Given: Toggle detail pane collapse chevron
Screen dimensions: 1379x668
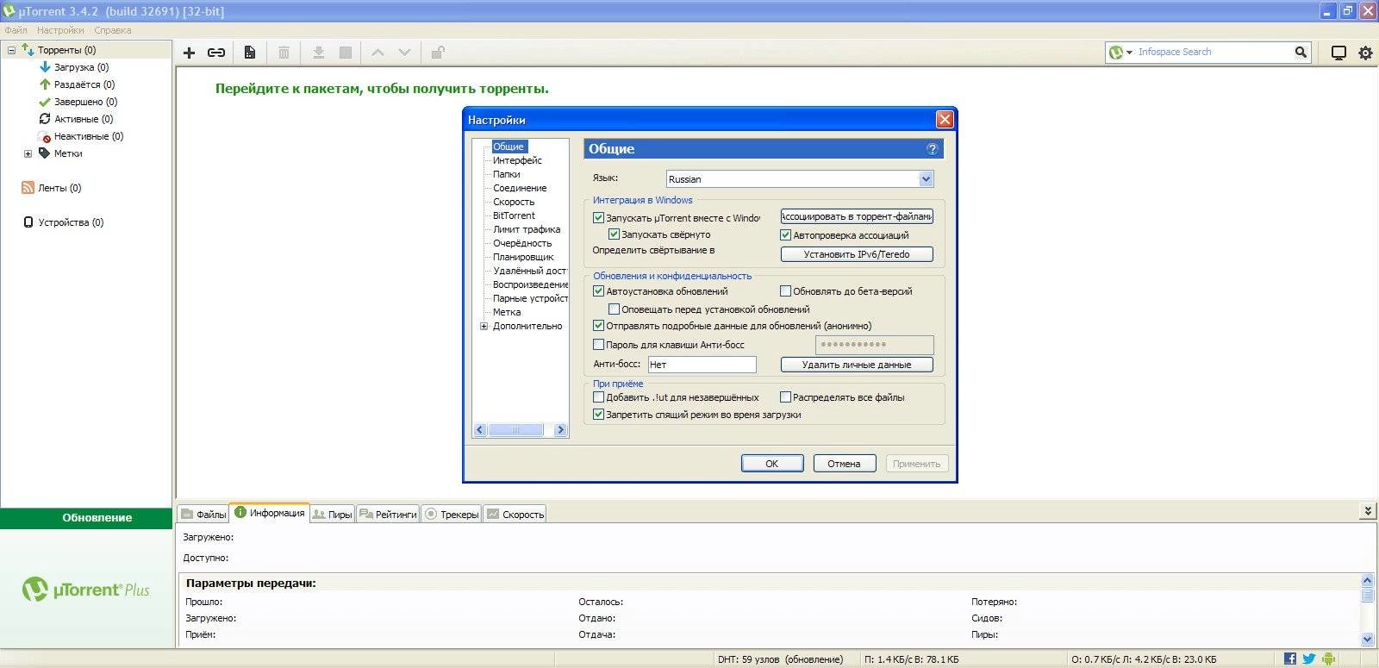Looking at the screenshot, I should [1368, 511].
